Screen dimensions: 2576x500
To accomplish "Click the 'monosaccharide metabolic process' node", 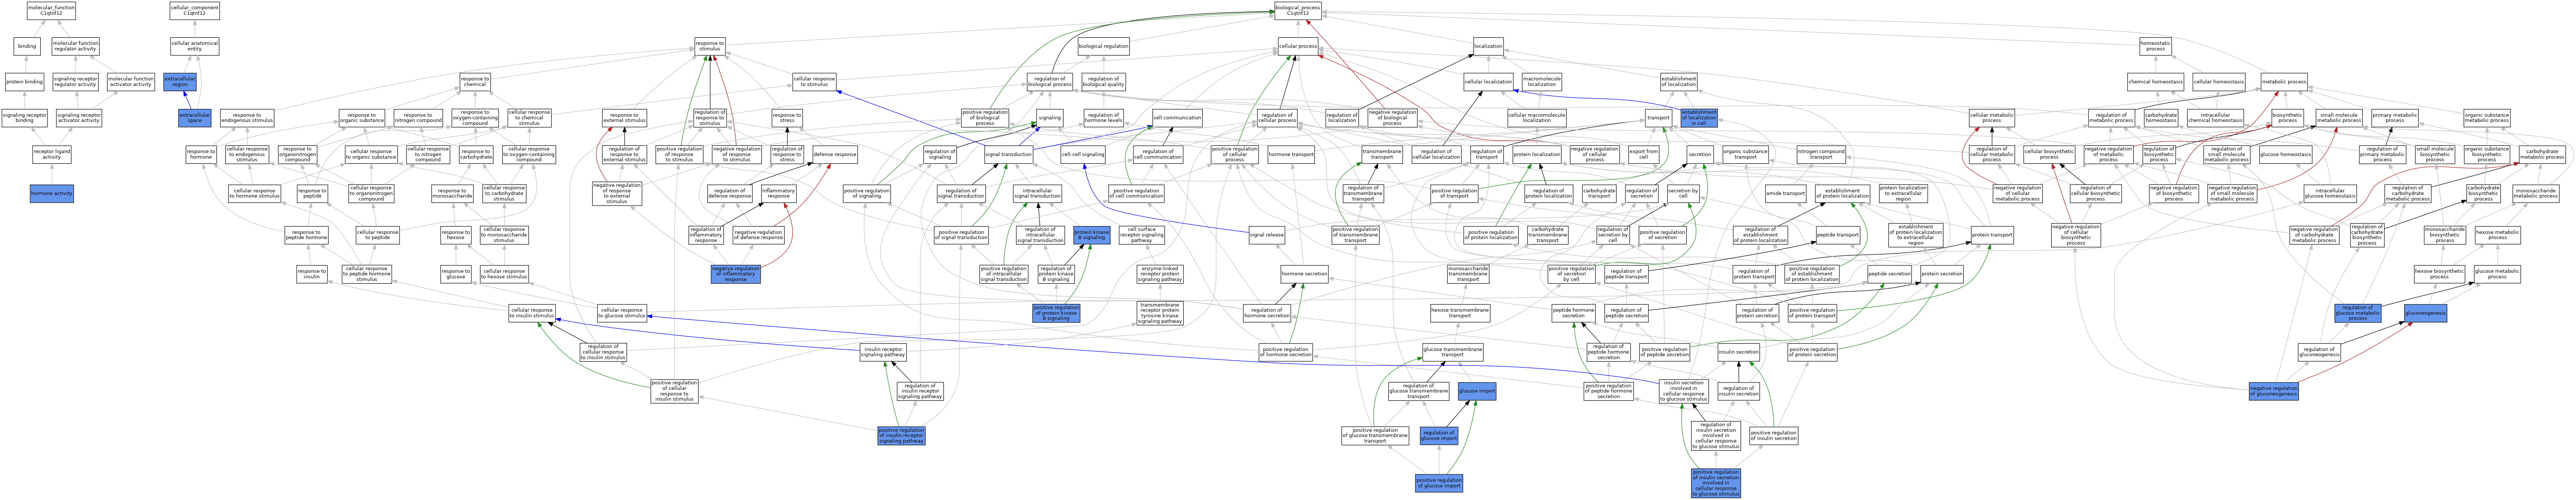I will pyautogui.click(x=2535, y=193).
